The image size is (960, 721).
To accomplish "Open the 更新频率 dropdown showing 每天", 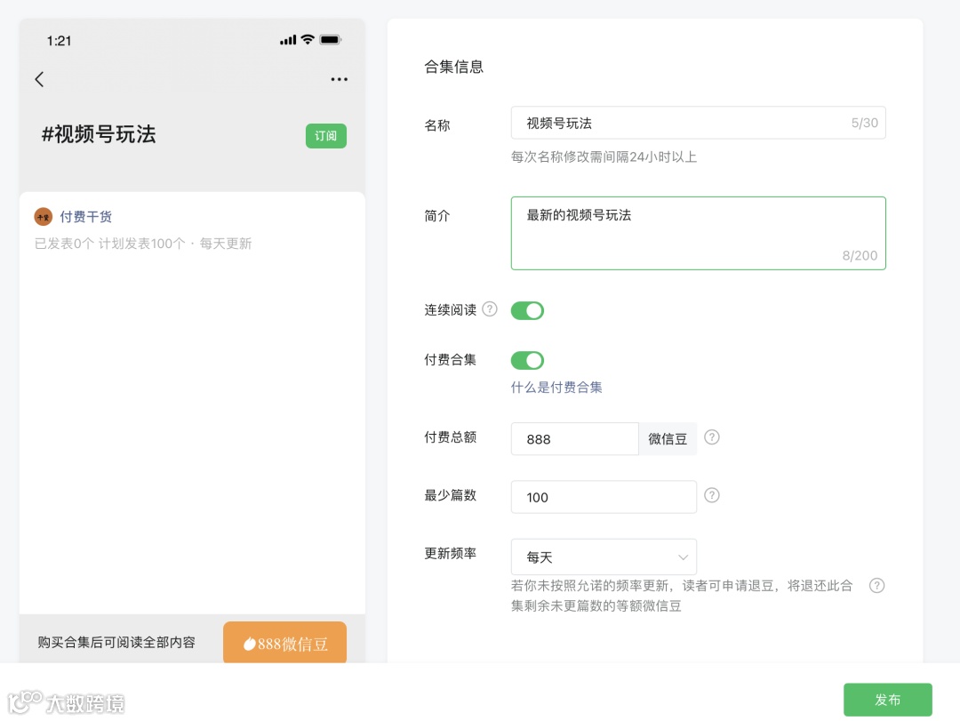I will point(604,557).
